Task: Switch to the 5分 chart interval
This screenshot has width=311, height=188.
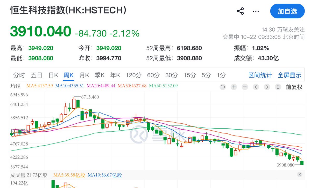Action: coord(206,75)
